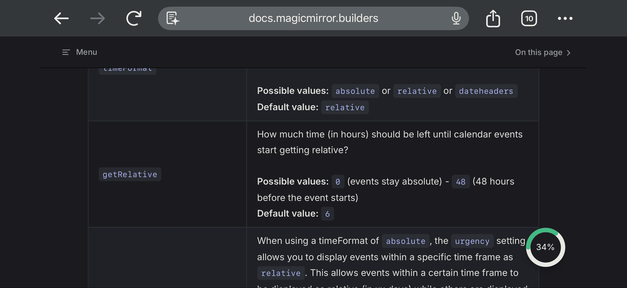
Task: Open the page summary sparkle icon
Action: pyautogui.click(x=173, y=18)
